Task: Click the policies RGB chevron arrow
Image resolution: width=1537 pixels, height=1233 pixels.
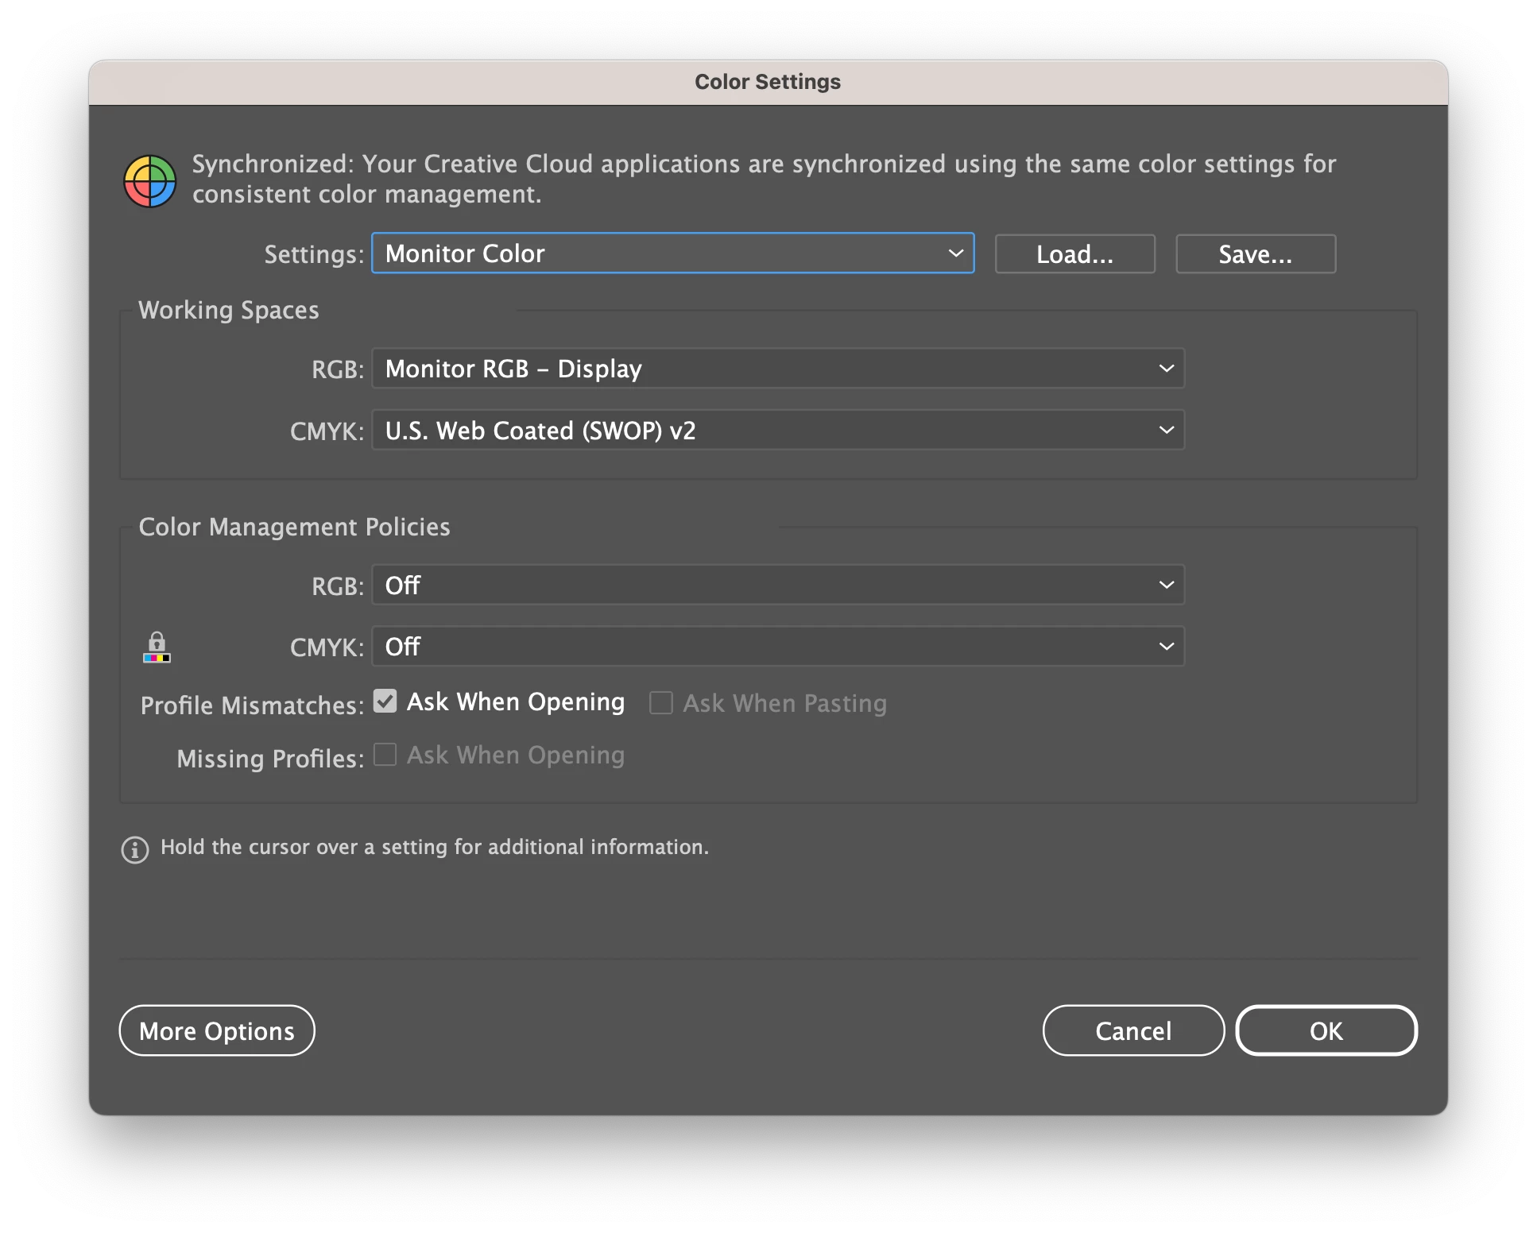Action: pyautogui.click(x=1166, y=586)
